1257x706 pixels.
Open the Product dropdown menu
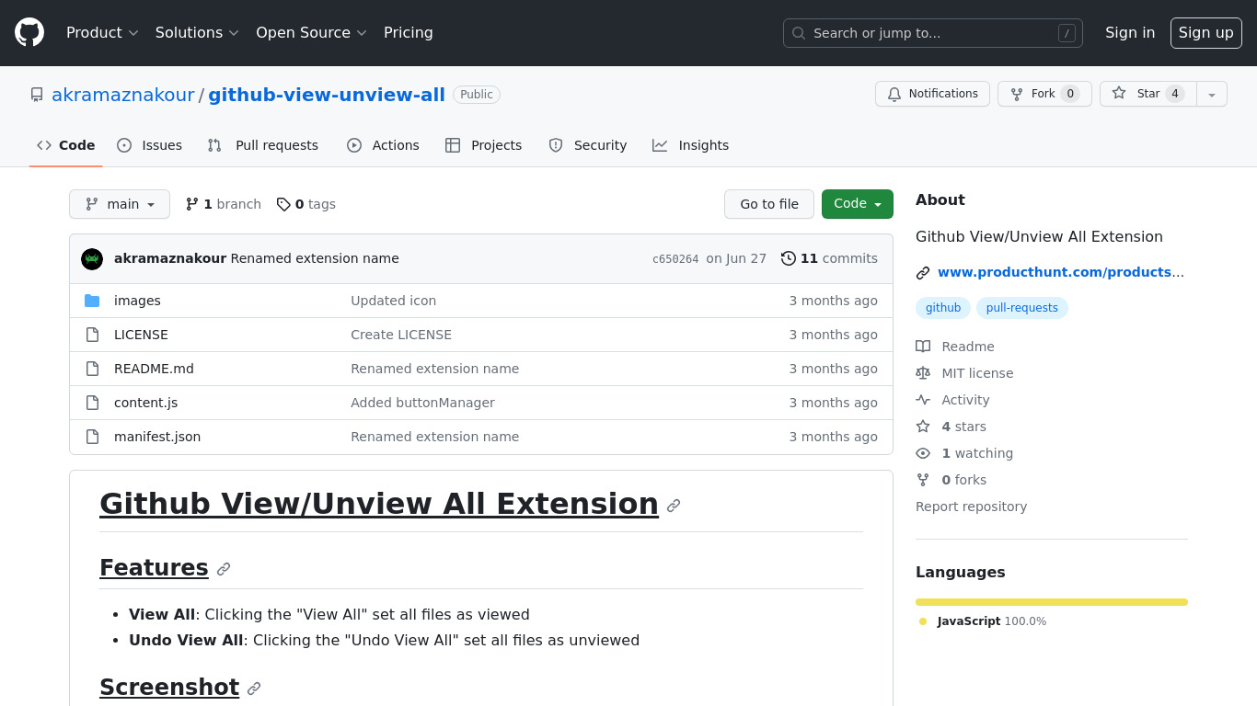[x=102, y=32]
